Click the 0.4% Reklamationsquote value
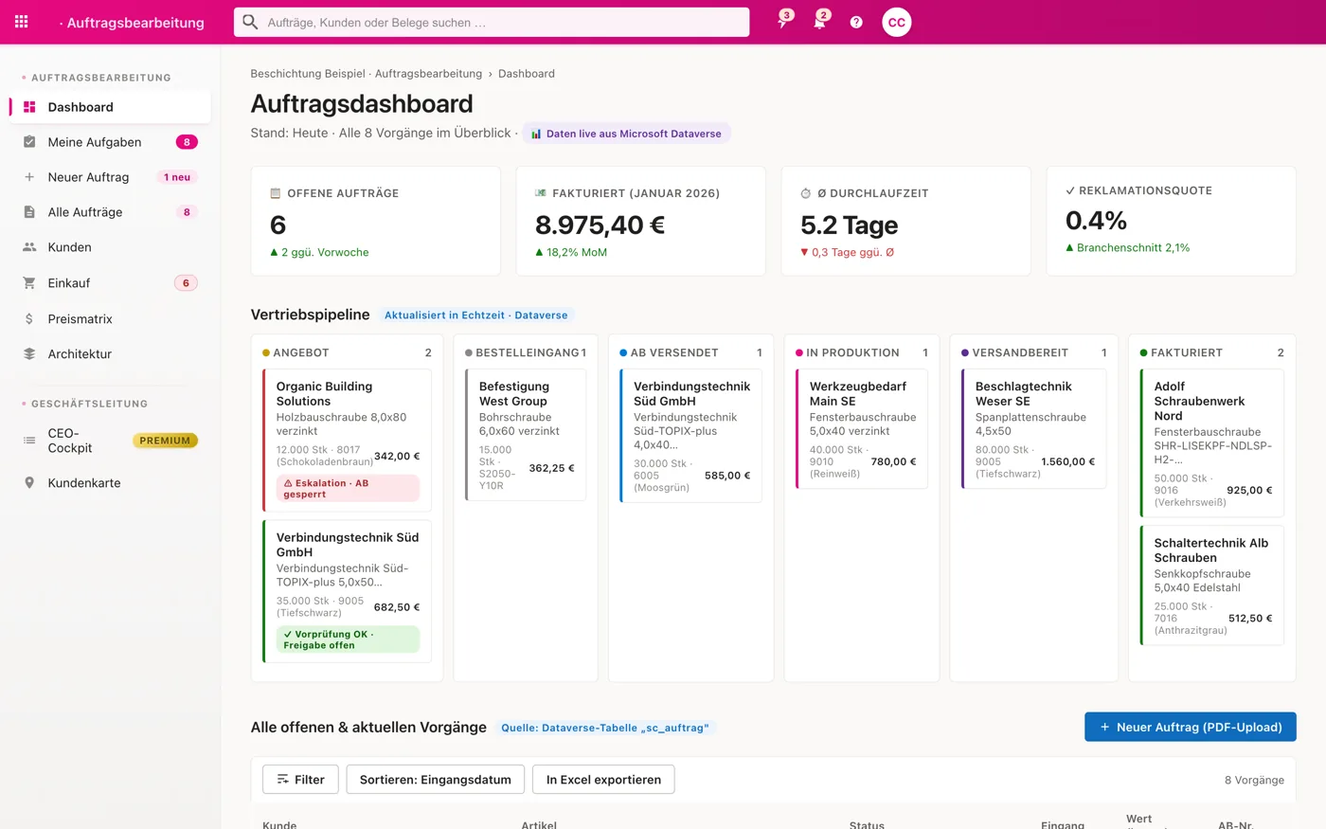Image resolution: width=1326 pixels, height=829 pixels. (x=1096, y=221)
